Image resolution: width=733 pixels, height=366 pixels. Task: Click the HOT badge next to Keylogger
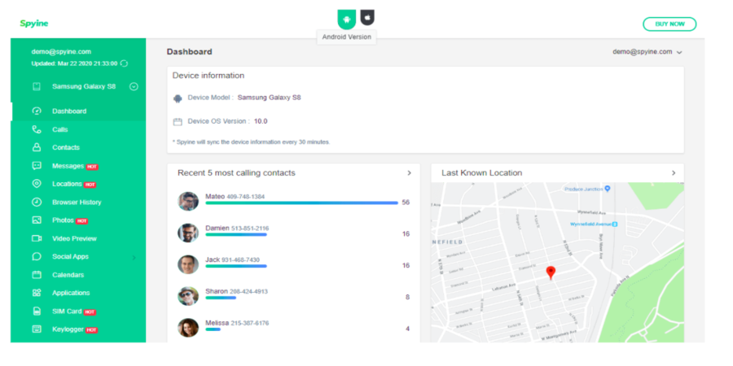91,330
